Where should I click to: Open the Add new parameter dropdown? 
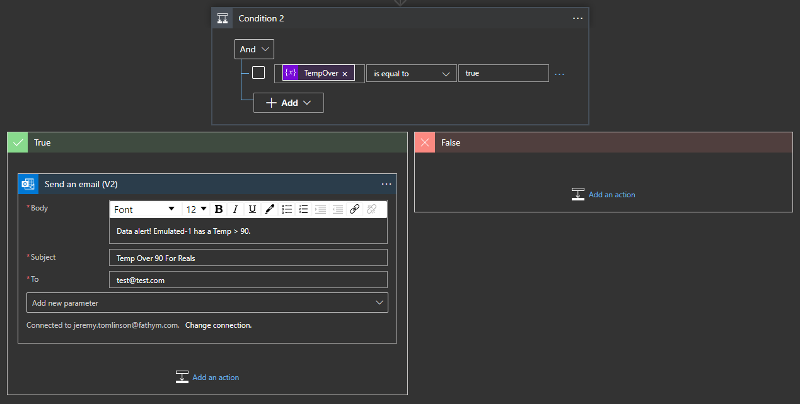click(207, 303)
